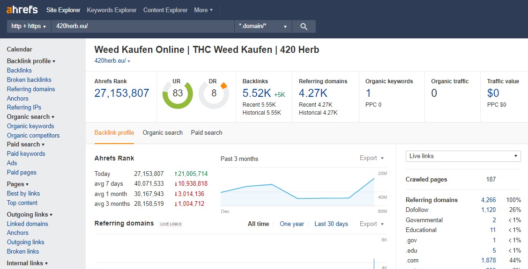Viewport: 528px width, 269px height.
Task: Select the One year time range
Action: [x=292, y=224]
